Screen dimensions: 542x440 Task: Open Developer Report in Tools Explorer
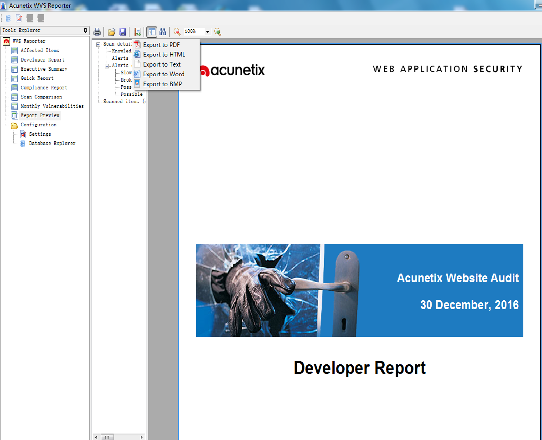pos(42,60)
